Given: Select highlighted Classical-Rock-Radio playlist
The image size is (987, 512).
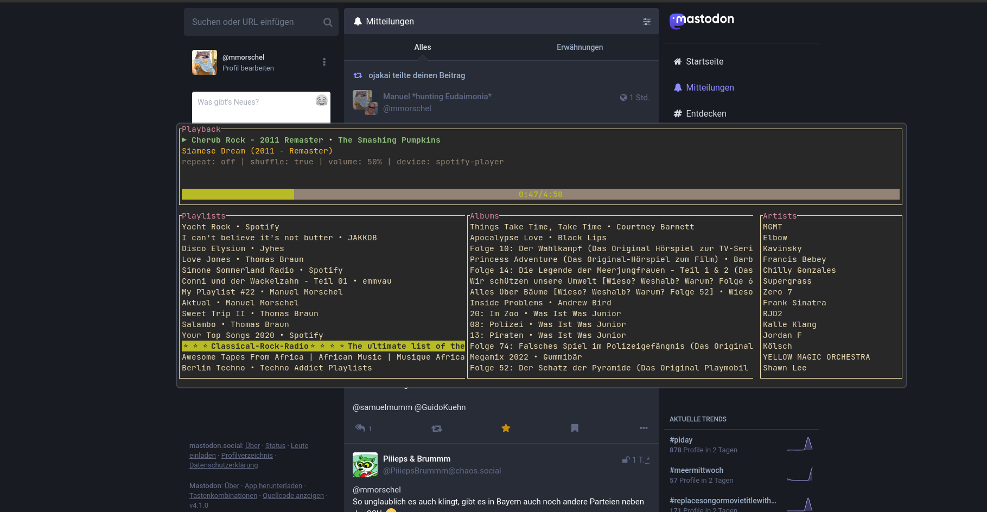Looking at the screenshot, I should tap(323, 346).
